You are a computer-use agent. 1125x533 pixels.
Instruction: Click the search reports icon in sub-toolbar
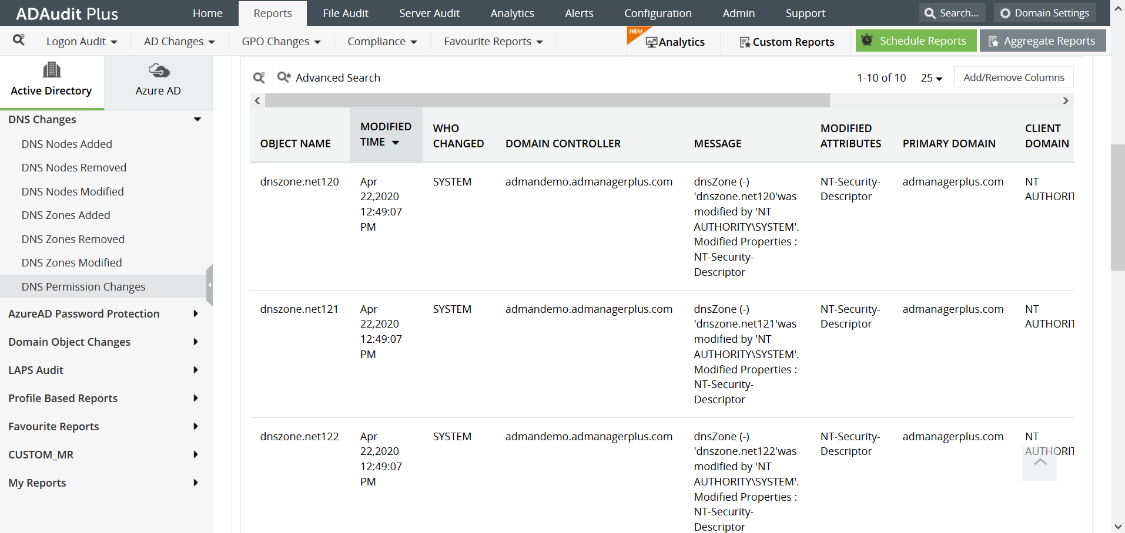[x=19, y=40]
